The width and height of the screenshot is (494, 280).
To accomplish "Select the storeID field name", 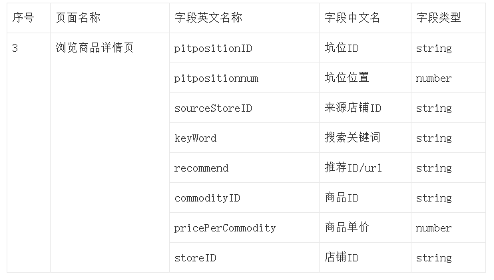I will pos(195,257).
